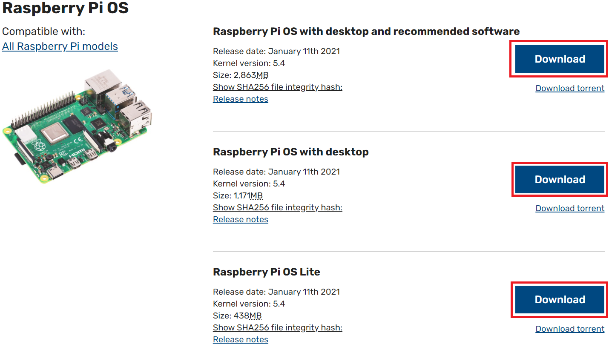Show SHA256 hash for desktop edition
609x350 pixels.
[x=277, y=207]
